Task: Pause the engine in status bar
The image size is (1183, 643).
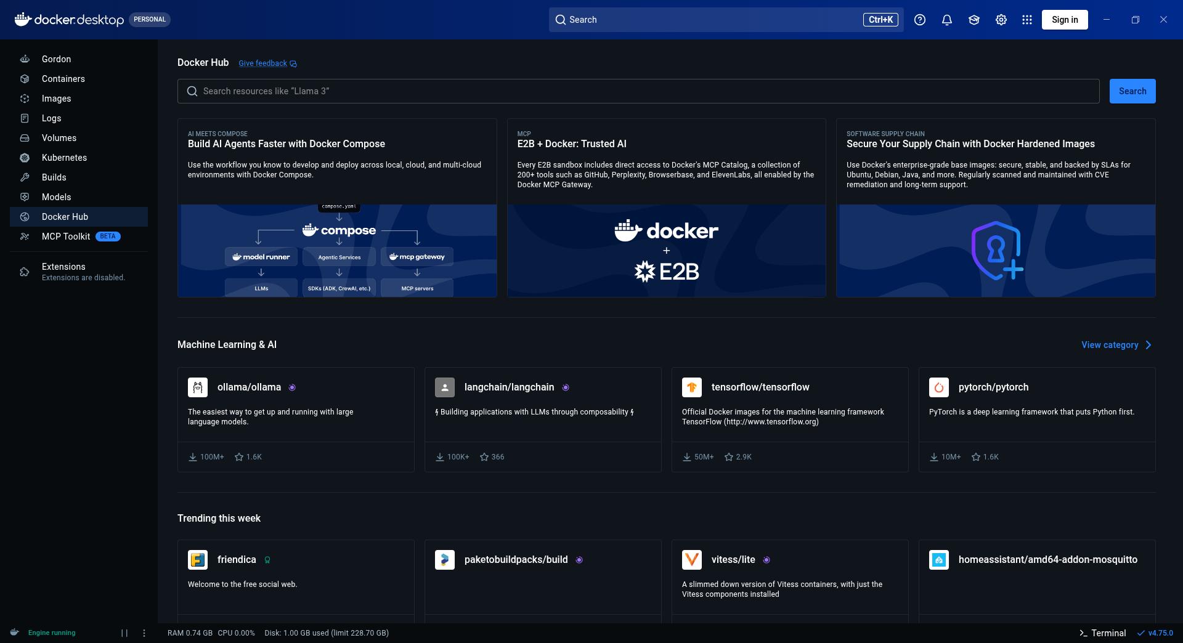Action: tap(124, 633)
